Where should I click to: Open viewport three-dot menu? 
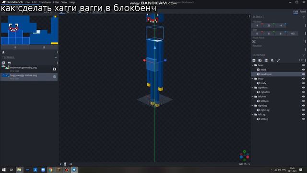click(x=249, y=16)
